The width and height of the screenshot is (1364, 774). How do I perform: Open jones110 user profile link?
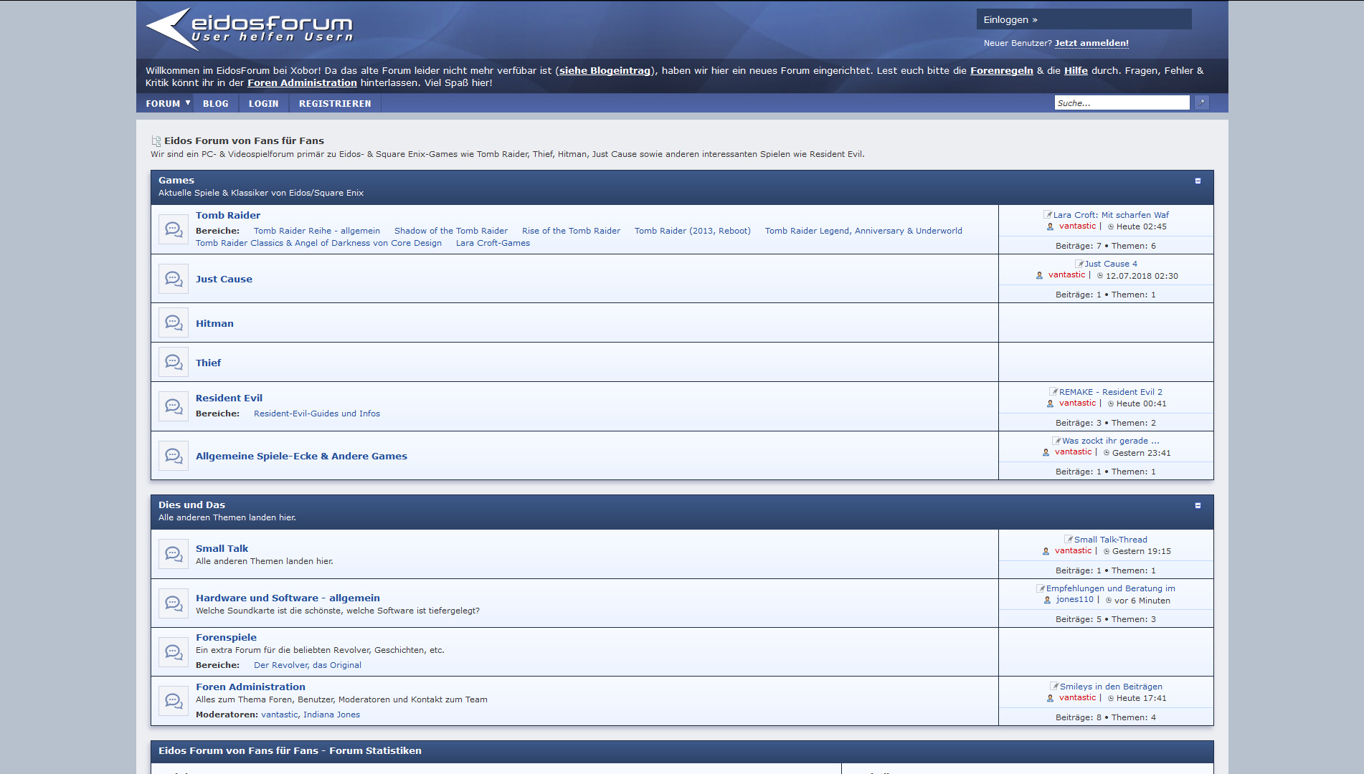(1074, 599)
